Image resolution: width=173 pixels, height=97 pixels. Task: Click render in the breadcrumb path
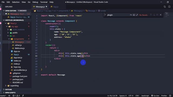103,11
